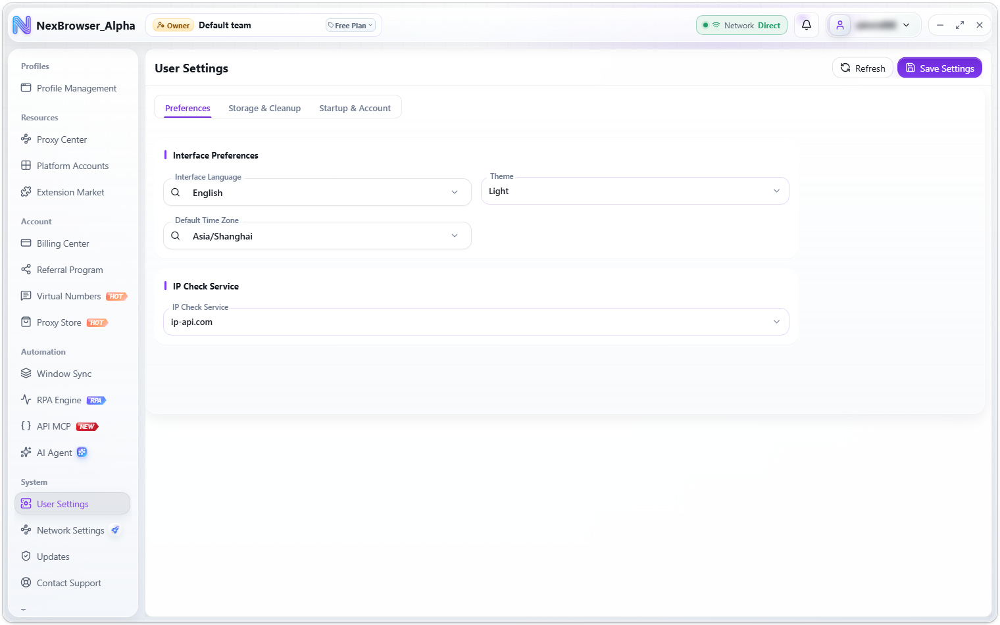Expand the IP Check Service dropdown
1000x625 pixels.
click(x=476, y=322)
